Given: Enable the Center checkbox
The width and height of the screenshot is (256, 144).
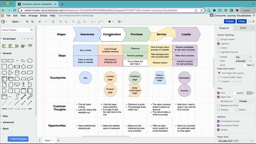Looking at the screenshot, I should 218,48.
